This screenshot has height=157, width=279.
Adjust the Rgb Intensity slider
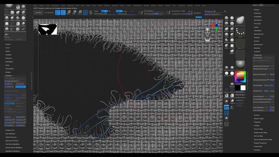105,14
